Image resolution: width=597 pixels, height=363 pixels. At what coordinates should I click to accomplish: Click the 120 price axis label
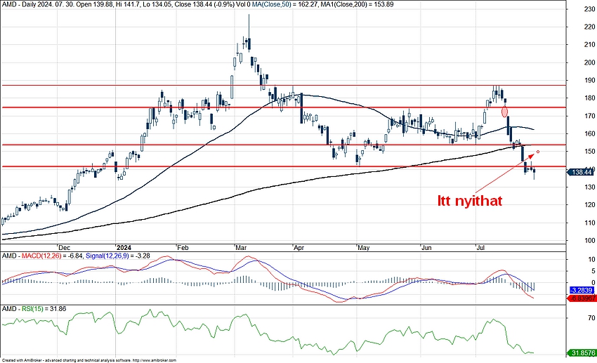(x=589, y=205)
